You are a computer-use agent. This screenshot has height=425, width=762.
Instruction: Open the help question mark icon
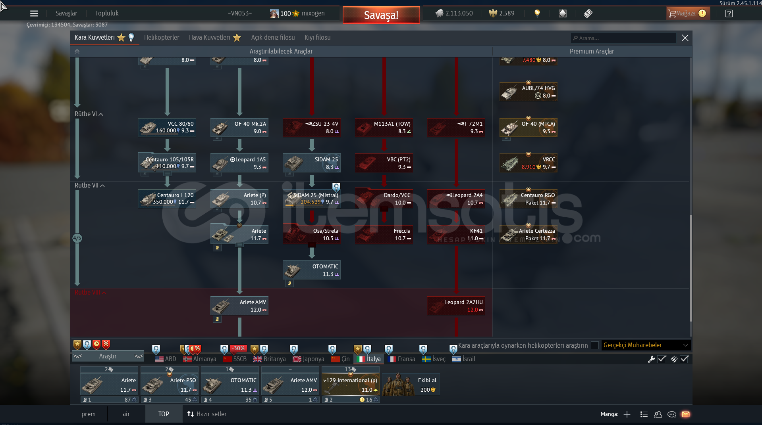[x=729, y=13]
